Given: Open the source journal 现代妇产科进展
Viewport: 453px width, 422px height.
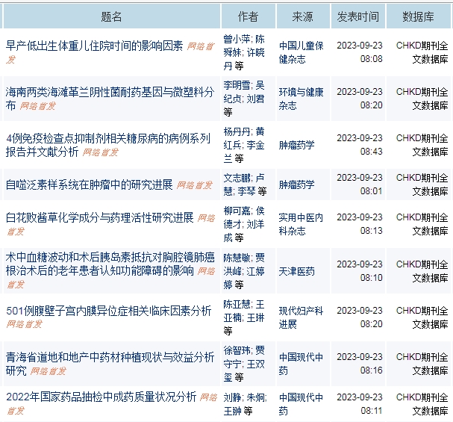Looking at the screenshot, I should coord(301,317).
